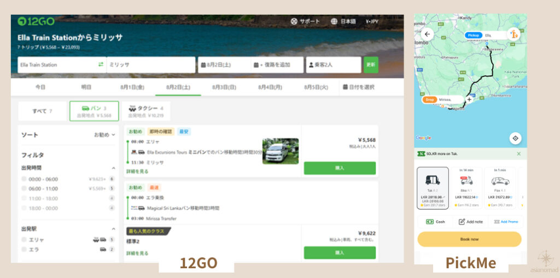Show すべて 7 transport results
The height and width of the screenshot is (278, 560).
43,111
